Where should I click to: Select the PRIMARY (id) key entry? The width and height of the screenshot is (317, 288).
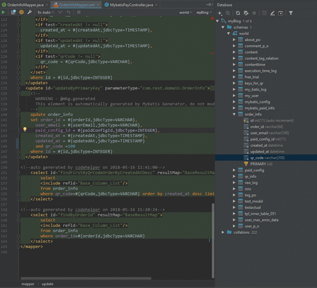pyautogui.click(x=261, y=164)
